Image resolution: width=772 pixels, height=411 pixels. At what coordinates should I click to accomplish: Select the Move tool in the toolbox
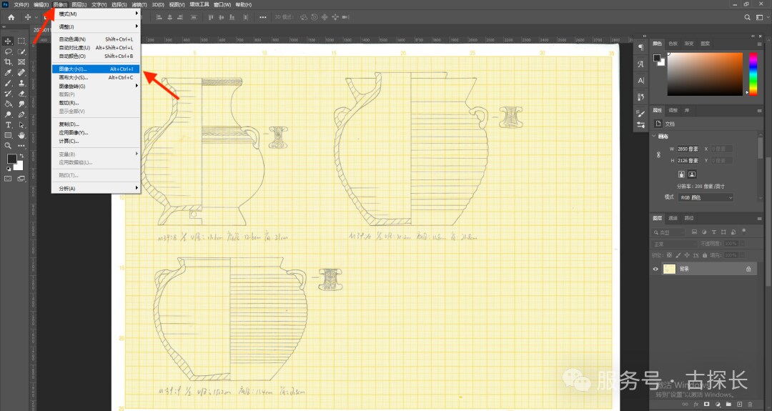(8, 41)
